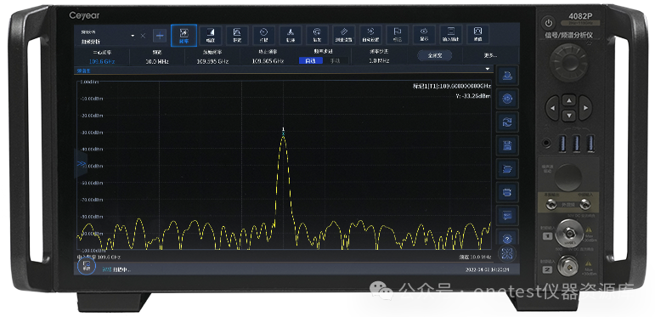Open the Trigger menu icon
Screen dimensions: 655x317
(317, 35)
